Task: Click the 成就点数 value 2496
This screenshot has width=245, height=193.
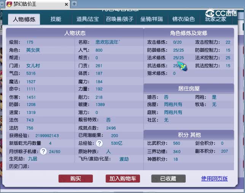Action: tap(111, 128)
